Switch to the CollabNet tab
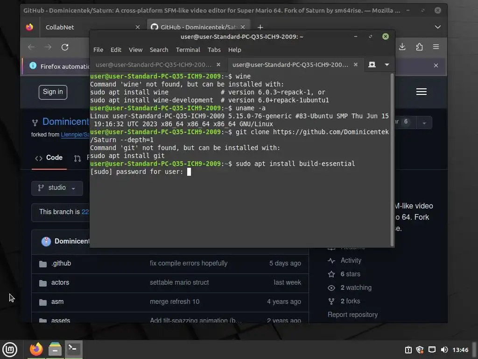The height and width of the screenshot is (359, 478). 60,27
